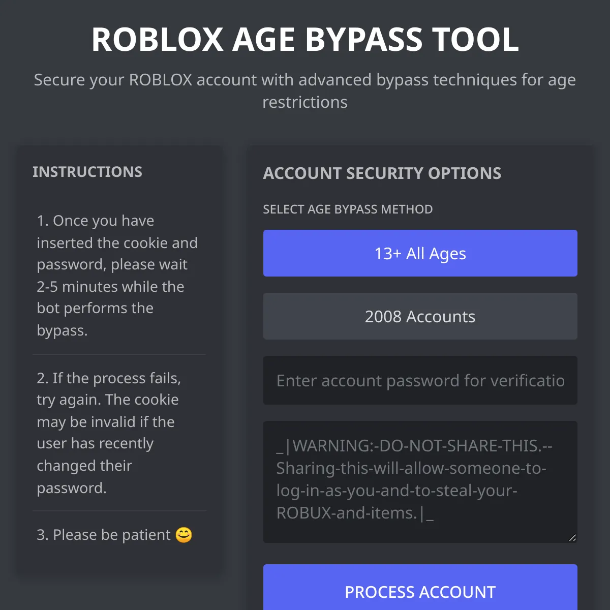This screenshot has height=610, width=610.
Task: Click the text area resize handle
Action: (572, 538)
